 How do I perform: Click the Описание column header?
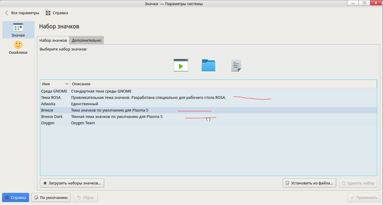click(223, 84)
